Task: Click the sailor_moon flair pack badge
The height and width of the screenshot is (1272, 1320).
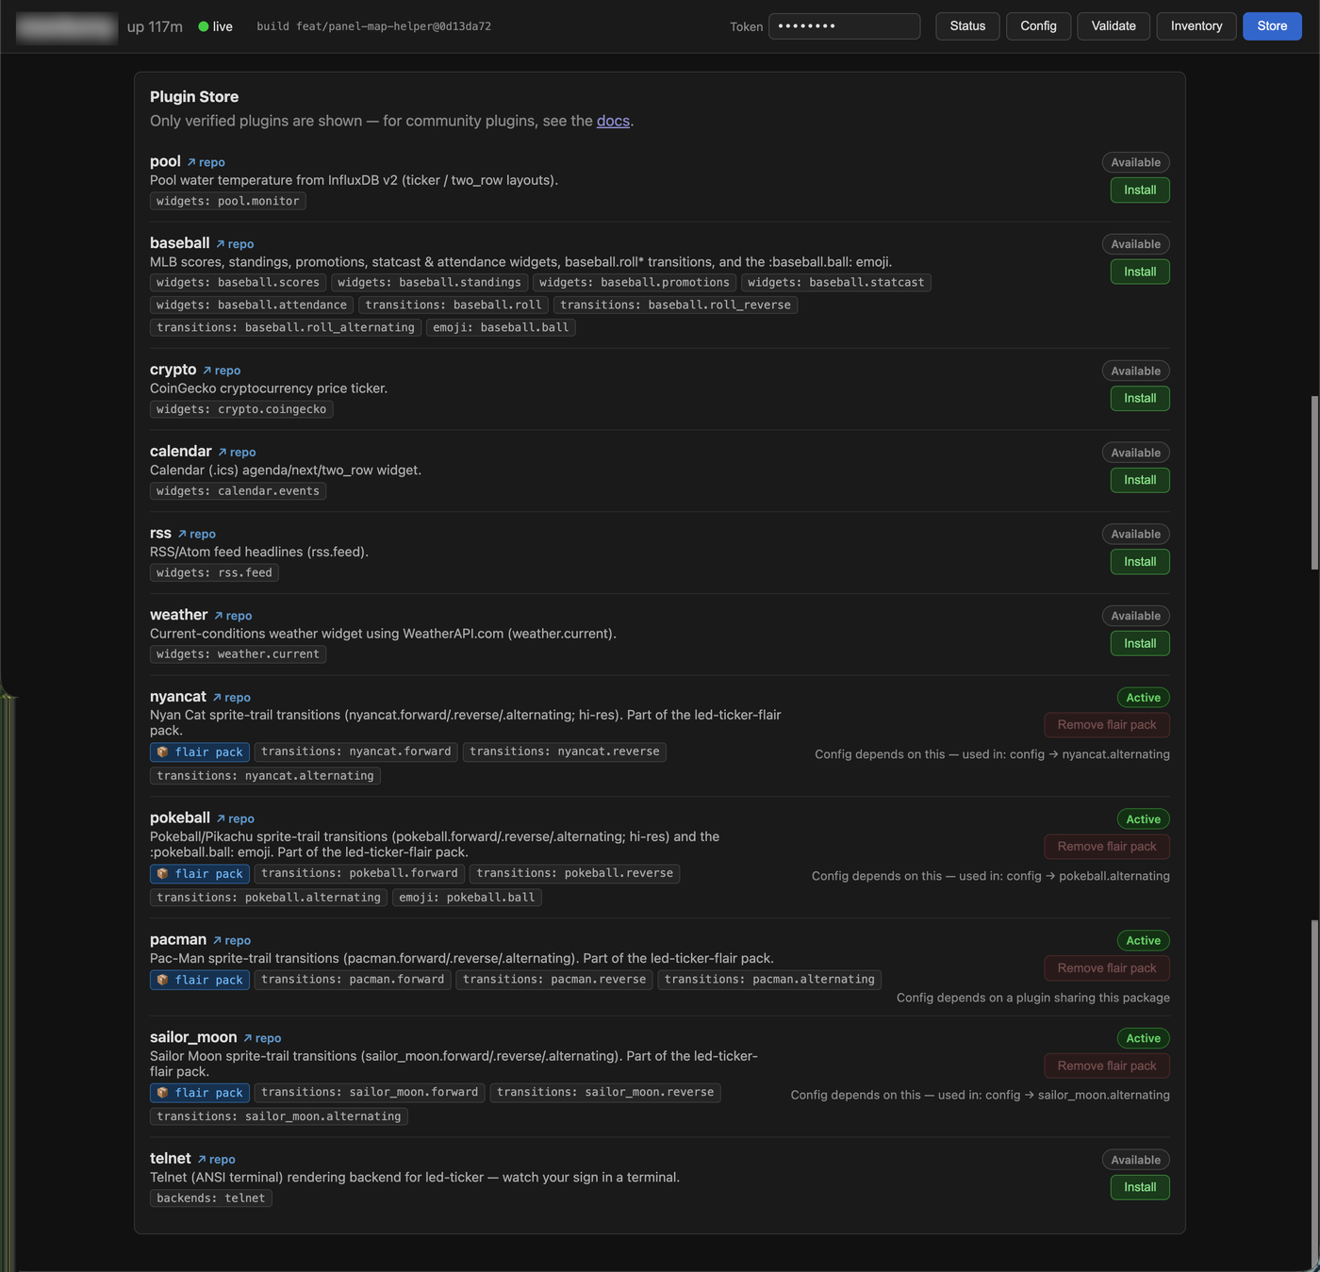Action: pos(200,1093)
